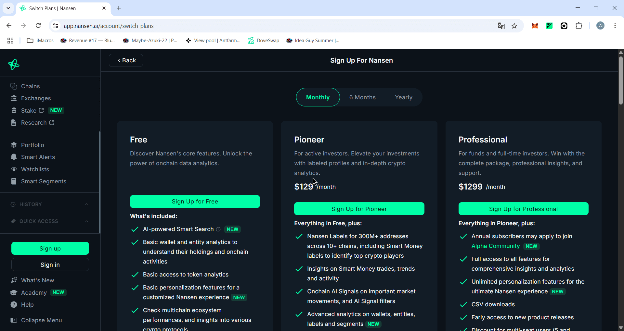Screen dimensions: 624x331
Task: Open the browser extensions puzzle menu
Action: coord(579,26)
